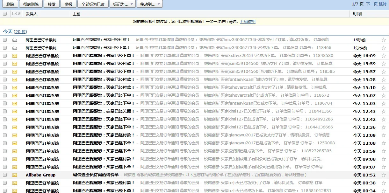Click the envelope icon of the 09:08 email
The image size is (389, 193).
pos(15,159)
